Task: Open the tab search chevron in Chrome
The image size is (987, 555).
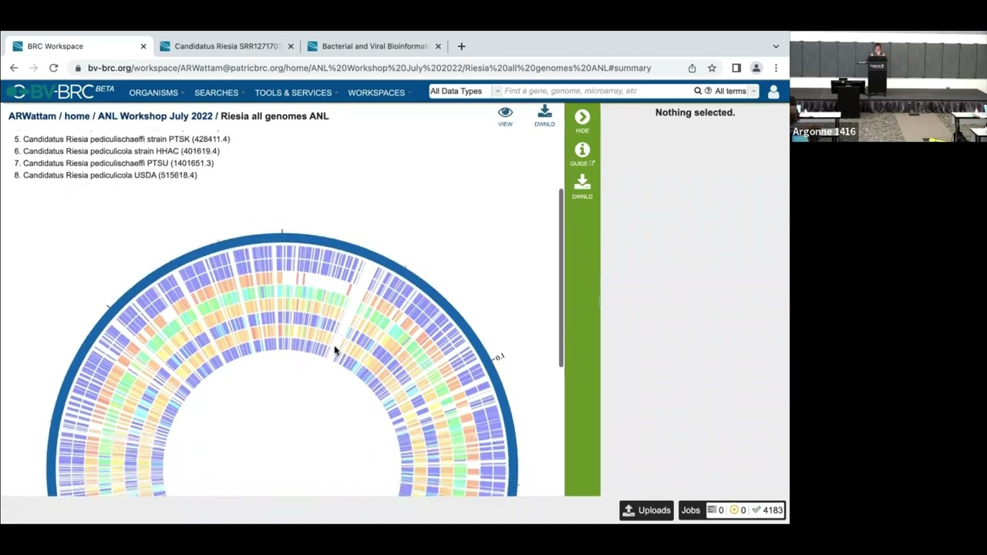Action: tap(776, 46)
